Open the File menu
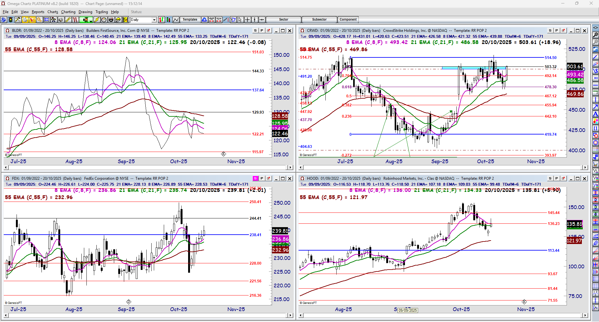 pyautogui.click(x=6, y=12)
